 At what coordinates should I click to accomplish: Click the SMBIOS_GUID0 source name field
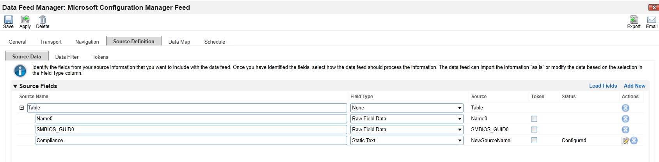(191, 130)
